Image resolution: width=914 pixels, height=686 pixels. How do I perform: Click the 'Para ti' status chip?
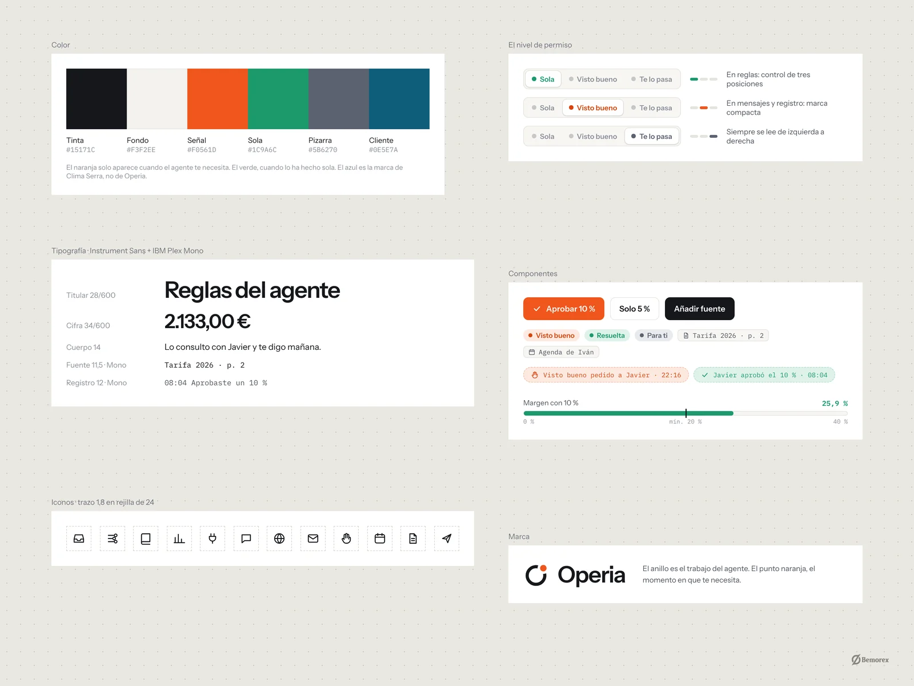click(654, 336)
